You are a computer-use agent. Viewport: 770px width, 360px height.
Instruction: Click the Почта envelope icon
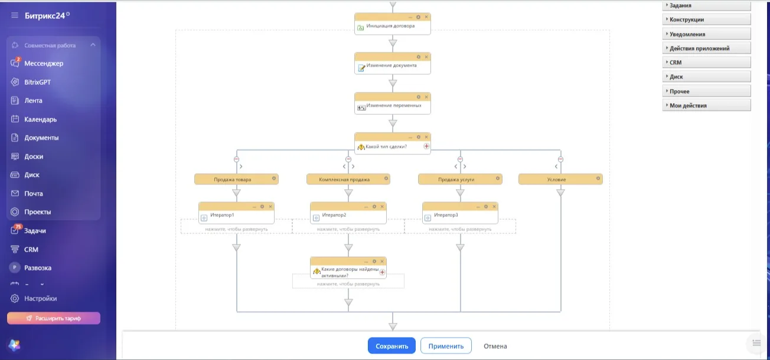(15, 193)
